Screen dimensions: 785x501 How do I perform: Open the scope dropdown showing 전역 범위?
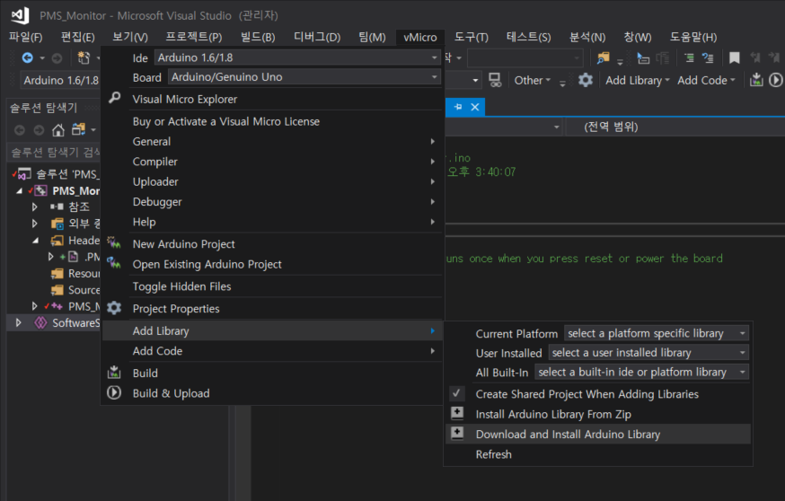[675, 127]
